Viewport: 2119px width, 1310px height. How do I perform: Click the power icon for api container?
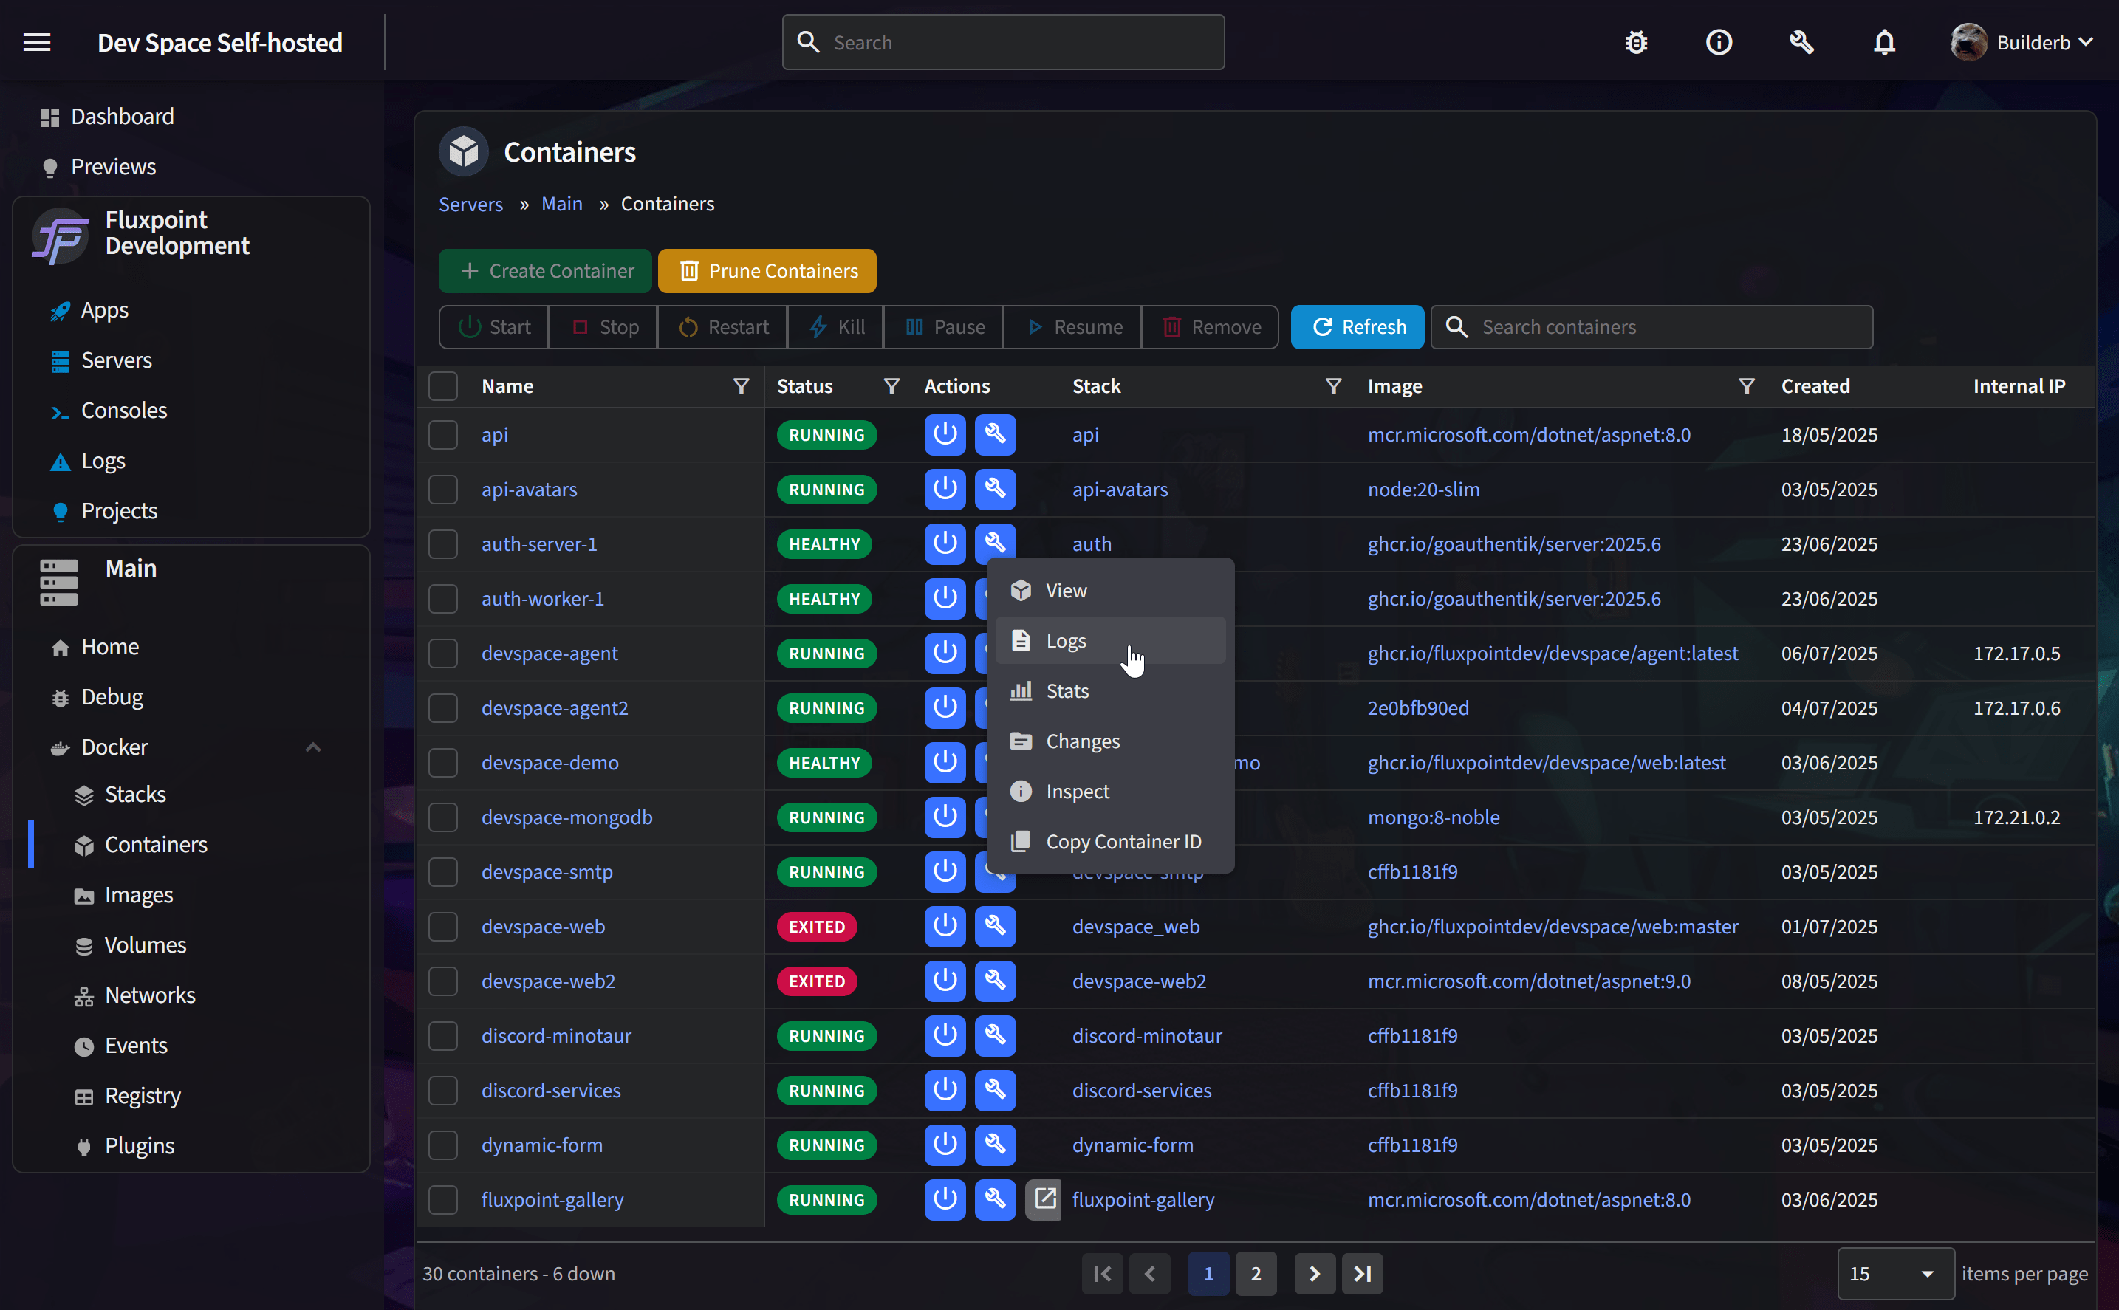(944, 434)
